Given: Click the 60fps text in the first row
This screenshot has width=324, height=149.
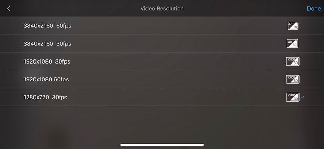Looking at the screenshot, I should click(x=64, y=26).
